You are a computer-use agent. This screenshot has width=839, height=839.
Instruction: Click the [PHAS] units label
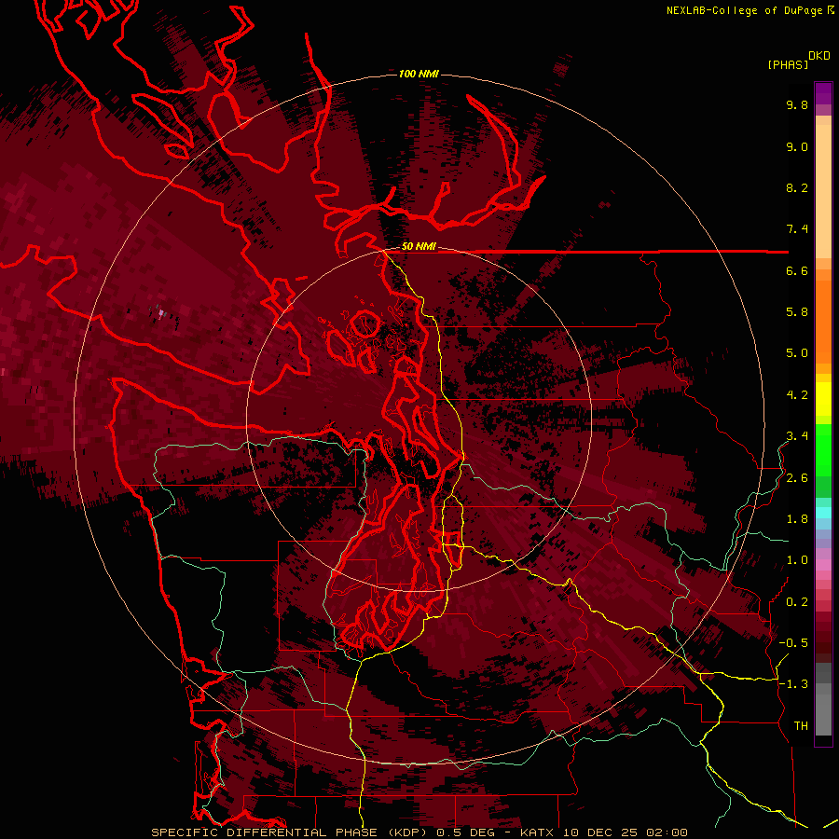point(788,64)
